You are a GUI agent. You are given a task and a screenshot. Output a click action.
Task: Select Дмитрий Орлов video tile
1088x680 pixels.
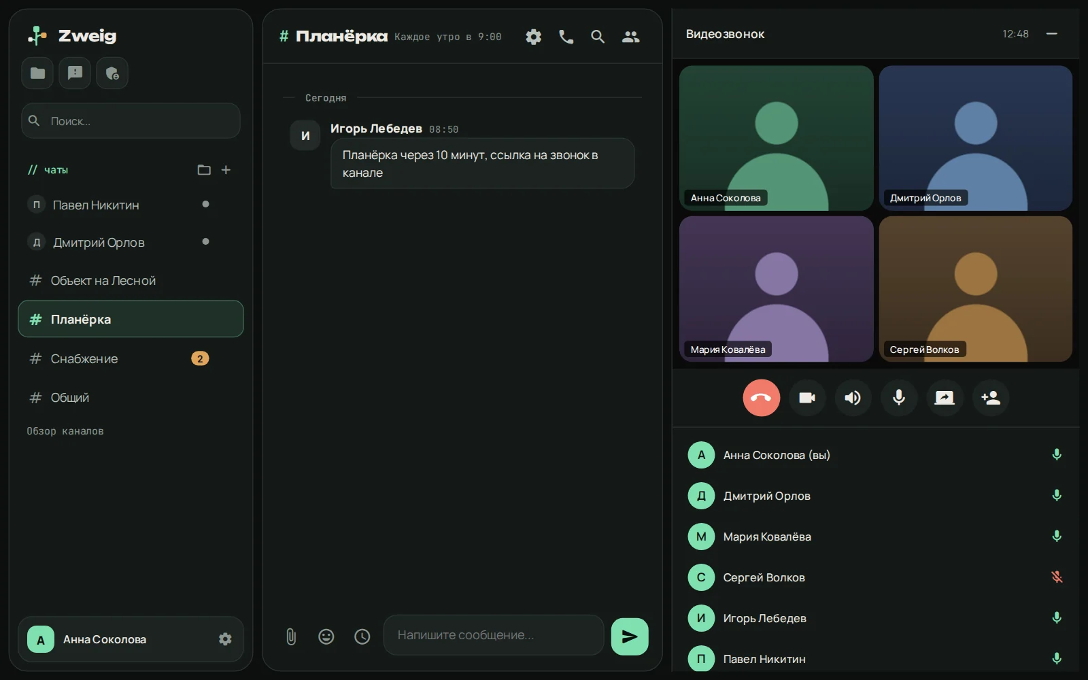pyautogui.click(x=976, y=138)
